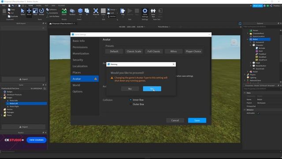The height and width of the screenshot is (159, 282).
Task: Pick the Scale tool
Action: coord(35,12)
